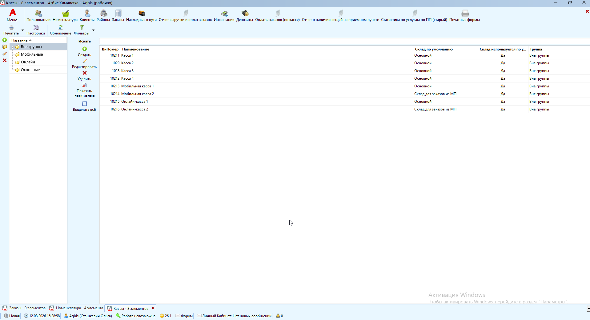This screenshot has height=320, width=590.
Task: Open Настройки settings
Action: click(x=36, y=30)
